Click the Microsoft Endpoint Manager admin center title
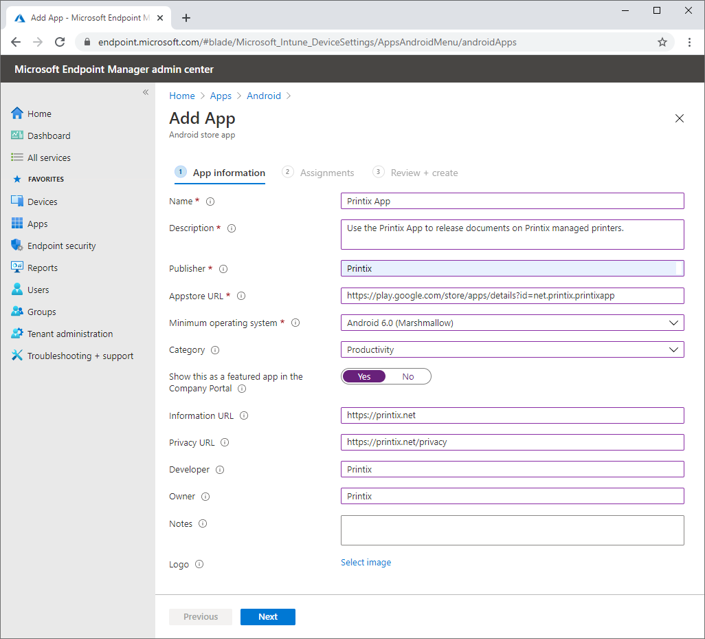 pos(114,69)
